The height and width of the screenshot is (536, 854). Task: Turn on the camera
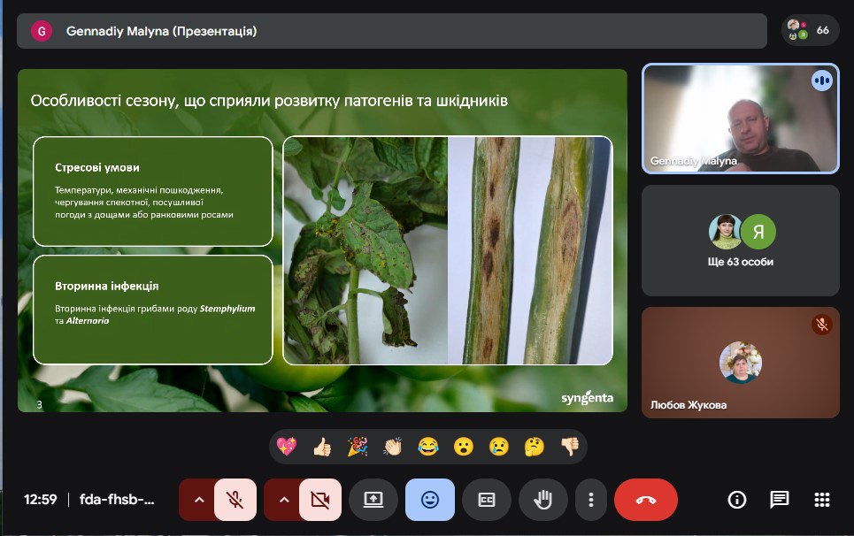tap(319, 500)
